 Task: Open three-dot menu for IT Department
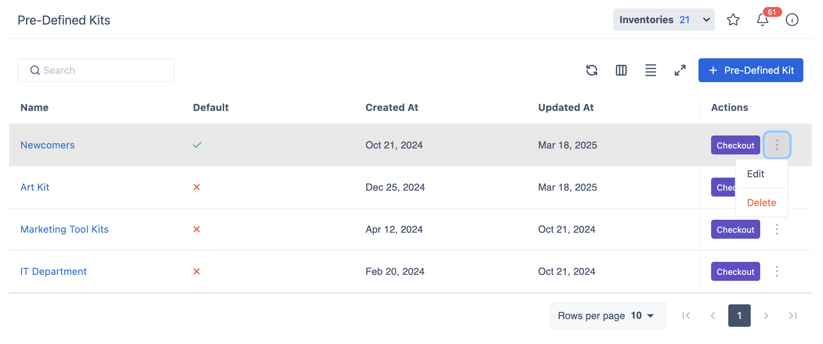click(777, 271)
